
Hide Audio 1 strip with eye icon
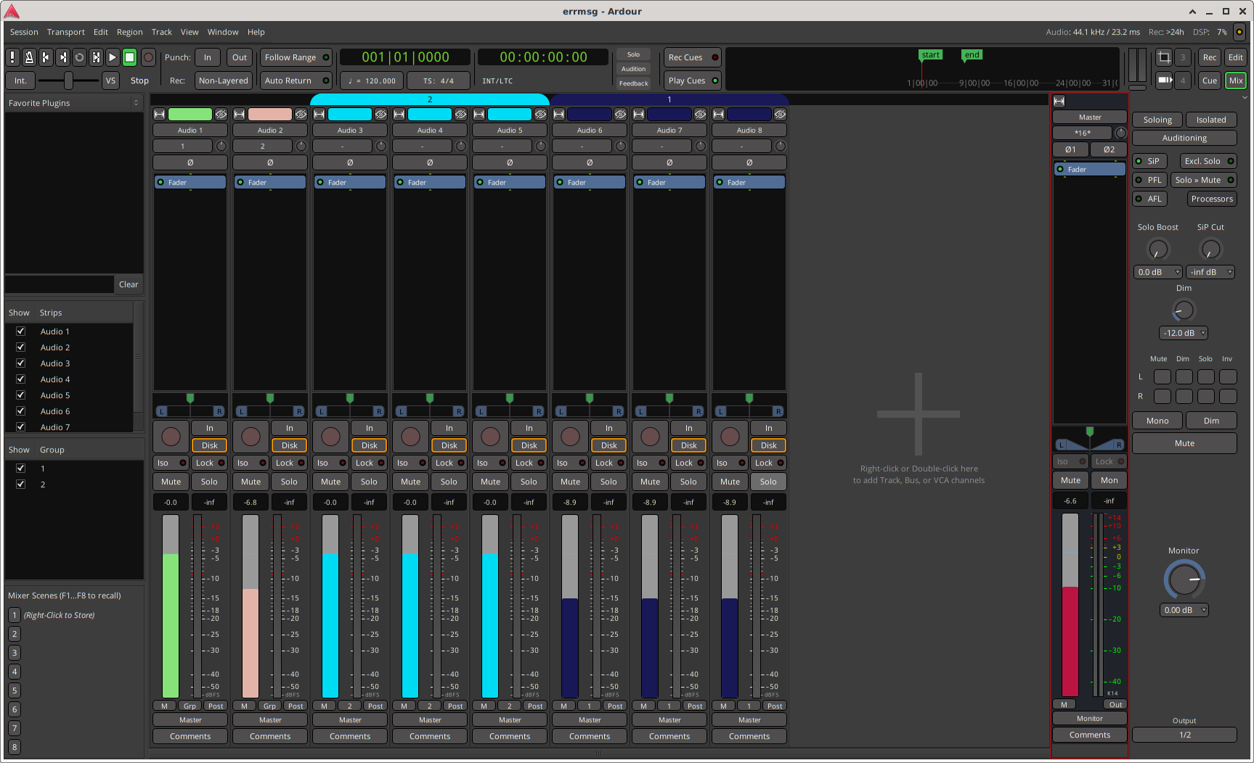click(221, 115)
